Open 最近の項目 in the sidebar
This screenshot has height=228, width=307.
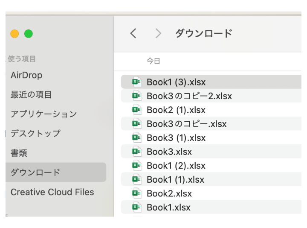31,95
